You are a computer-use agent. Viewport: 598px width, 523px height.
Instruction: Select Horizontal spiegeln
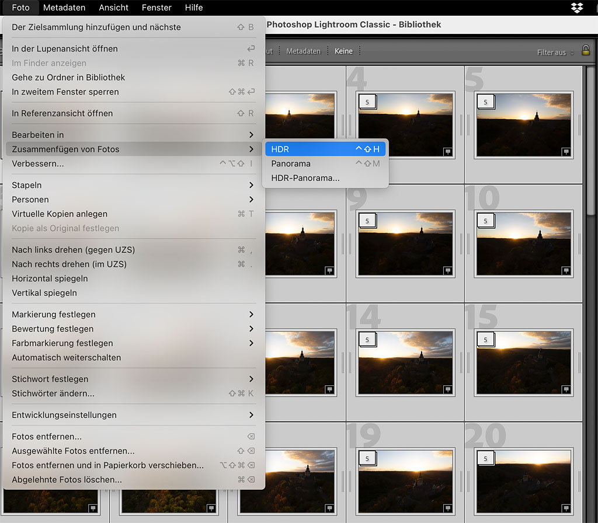pyautogui.click(x=134, y=278)
